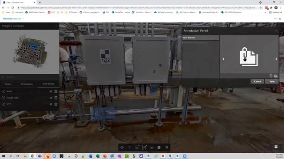Open the layers tool in bottom toolbar

(x=159, y=148)
